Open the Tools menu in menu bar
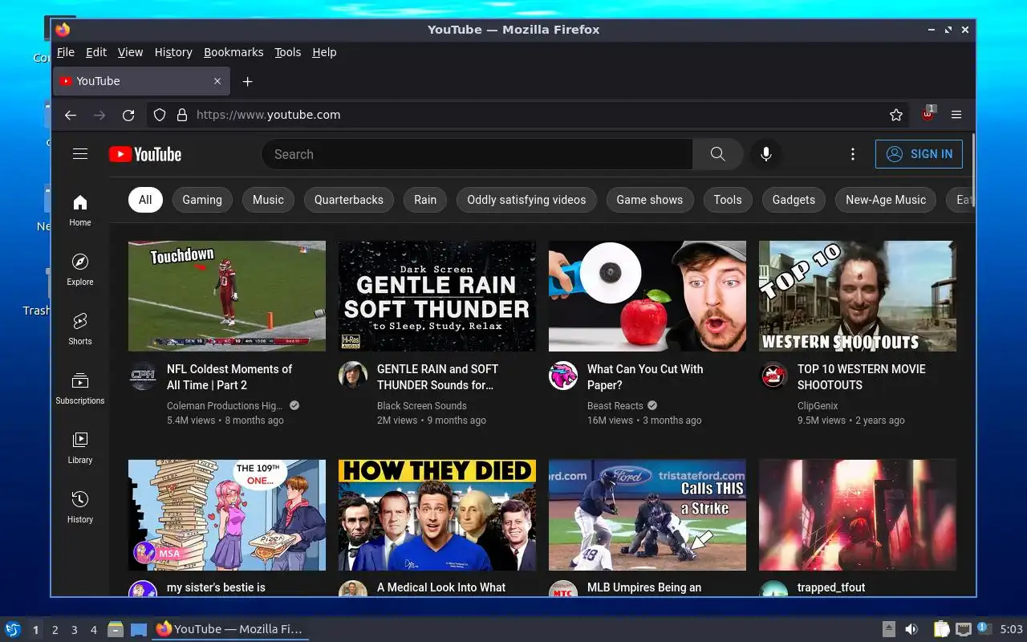Screen dimensions: 1027x642 coord(287,52)
